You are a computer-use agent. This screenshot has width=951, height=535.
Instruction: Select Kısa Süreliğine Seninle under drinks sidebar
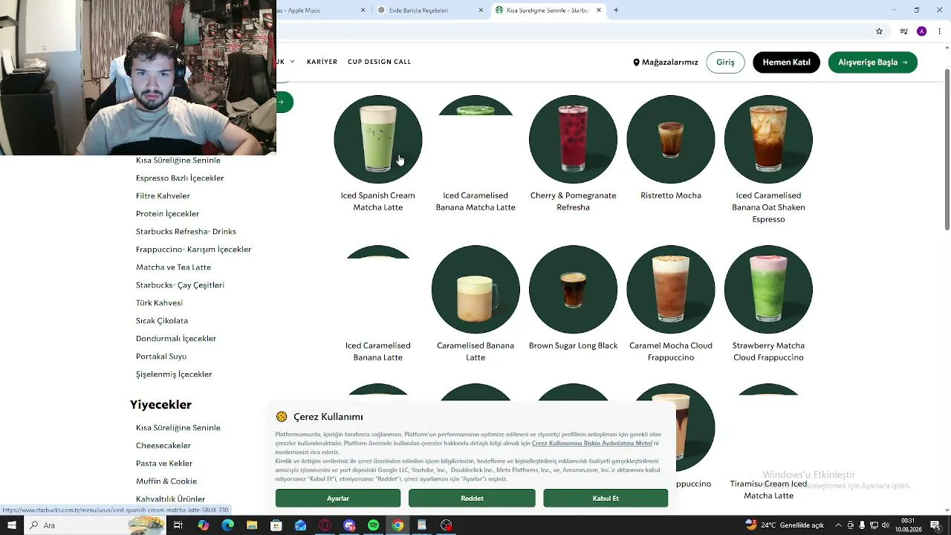pyautogui.click(x=178, y=160)
